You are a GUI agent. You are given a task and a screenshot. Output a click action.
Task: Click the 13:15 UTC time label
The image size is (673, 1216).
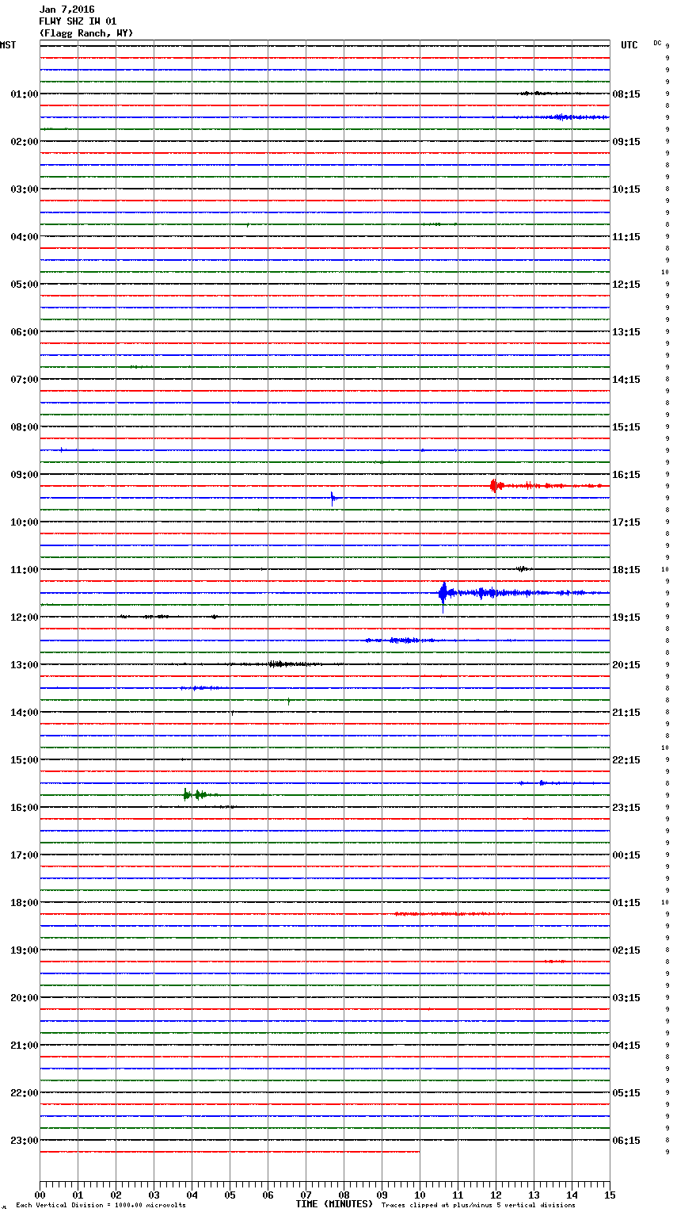[626, 331]
